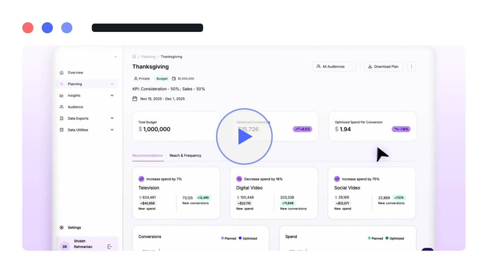Click the Digital Video decrease spend icon

[239, 179]
